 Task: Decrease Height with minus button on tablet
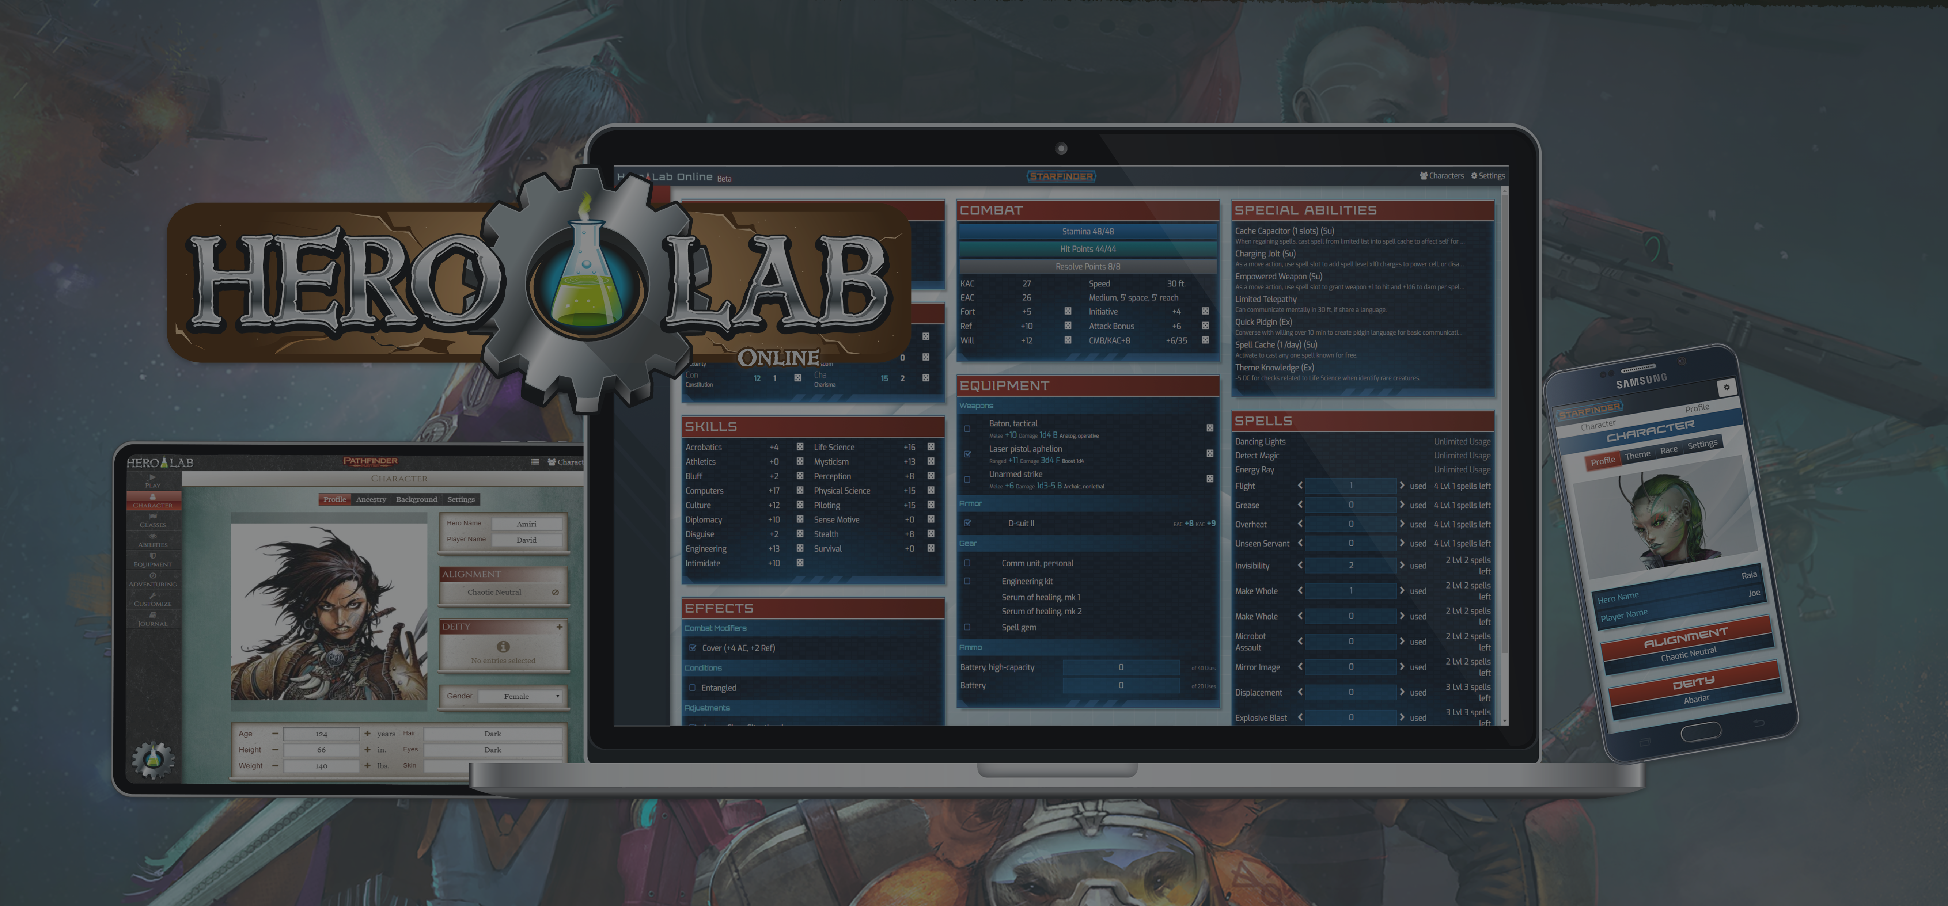[x=275, y=750]
